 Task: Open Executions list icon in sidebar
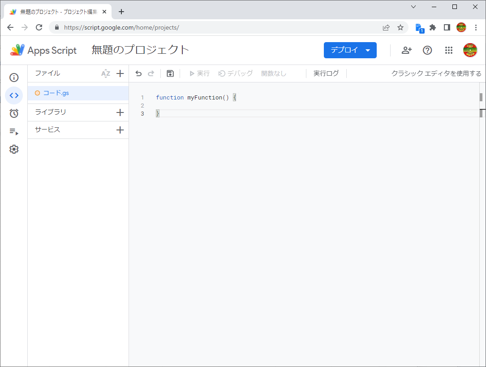(x=14, y=132)
